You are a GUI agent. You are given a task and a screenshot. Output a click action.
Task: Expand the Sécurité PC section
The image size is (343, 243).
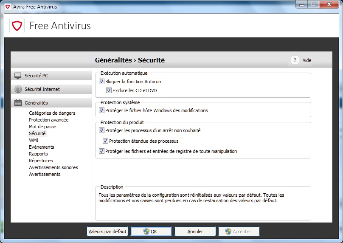tap(51, 76)
